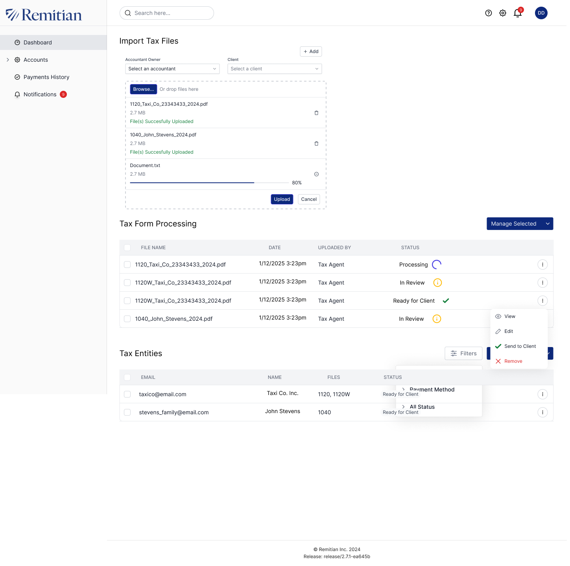Open the Accountant Owner dropdown

(172, 69)
